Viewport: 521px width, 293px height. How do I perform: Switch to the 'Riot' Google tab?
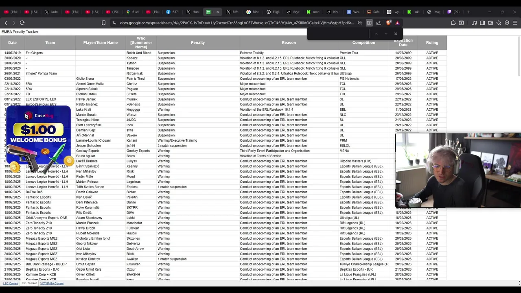click(253, 12)
